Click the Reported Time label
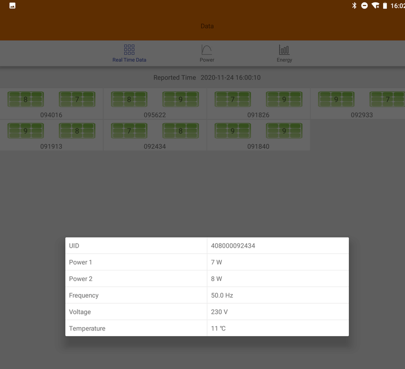 tap(175, 78)
